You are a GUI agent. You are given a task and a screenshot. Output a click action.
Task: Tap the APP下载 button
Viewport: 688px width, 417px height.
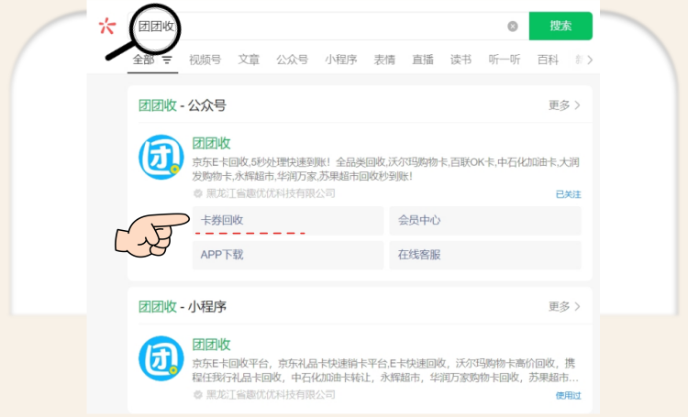(x=288, y=255)
